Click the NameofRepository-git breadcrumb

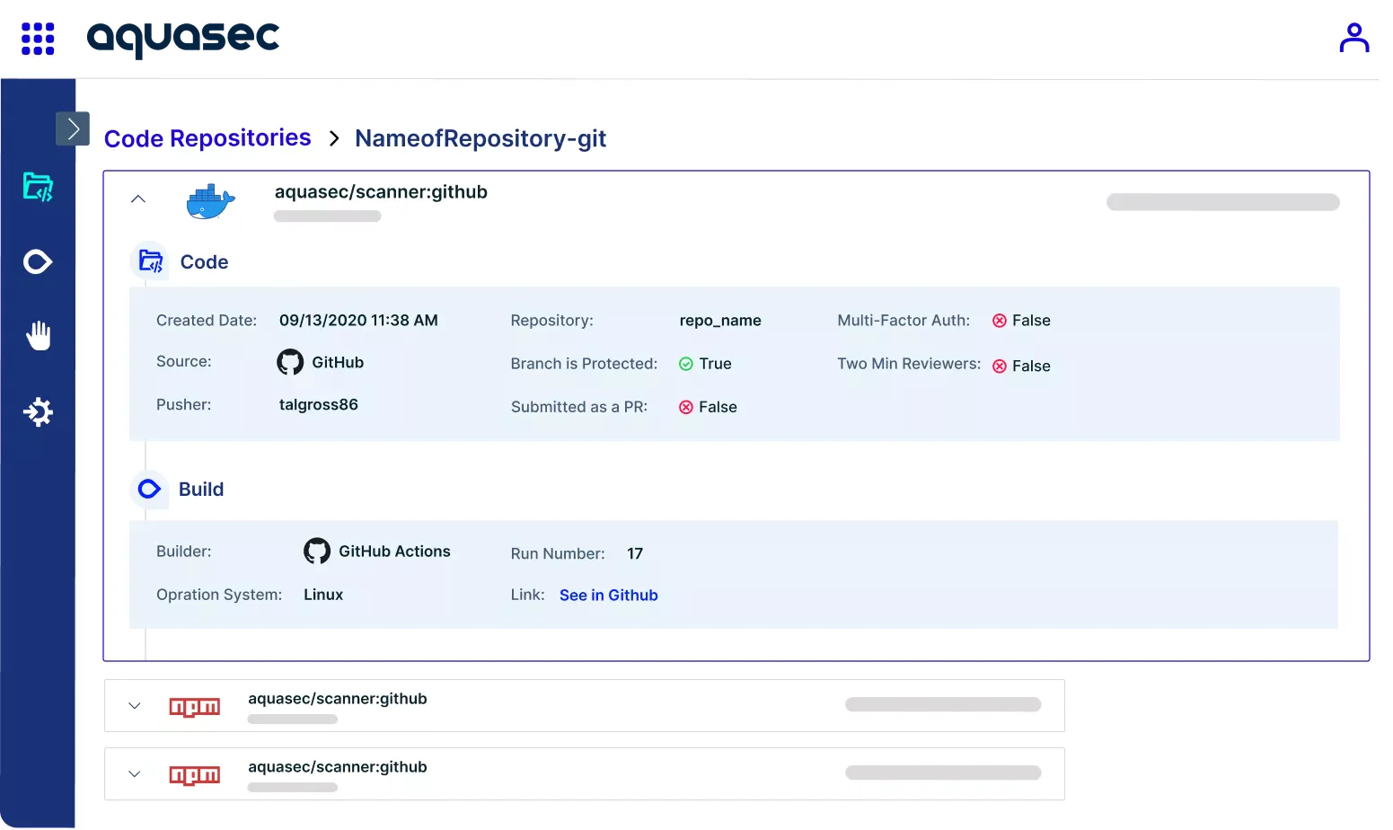click(x=480, y=138)
